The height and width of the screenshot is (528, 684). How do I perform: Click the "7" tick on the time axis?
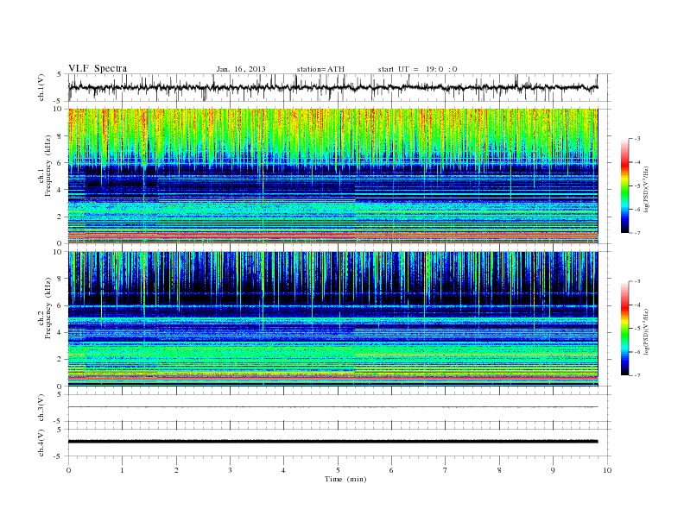446,470
